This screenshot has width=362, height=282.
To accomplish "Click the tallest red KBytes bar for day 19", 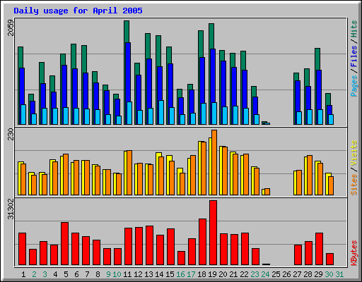I will [213, 233].
